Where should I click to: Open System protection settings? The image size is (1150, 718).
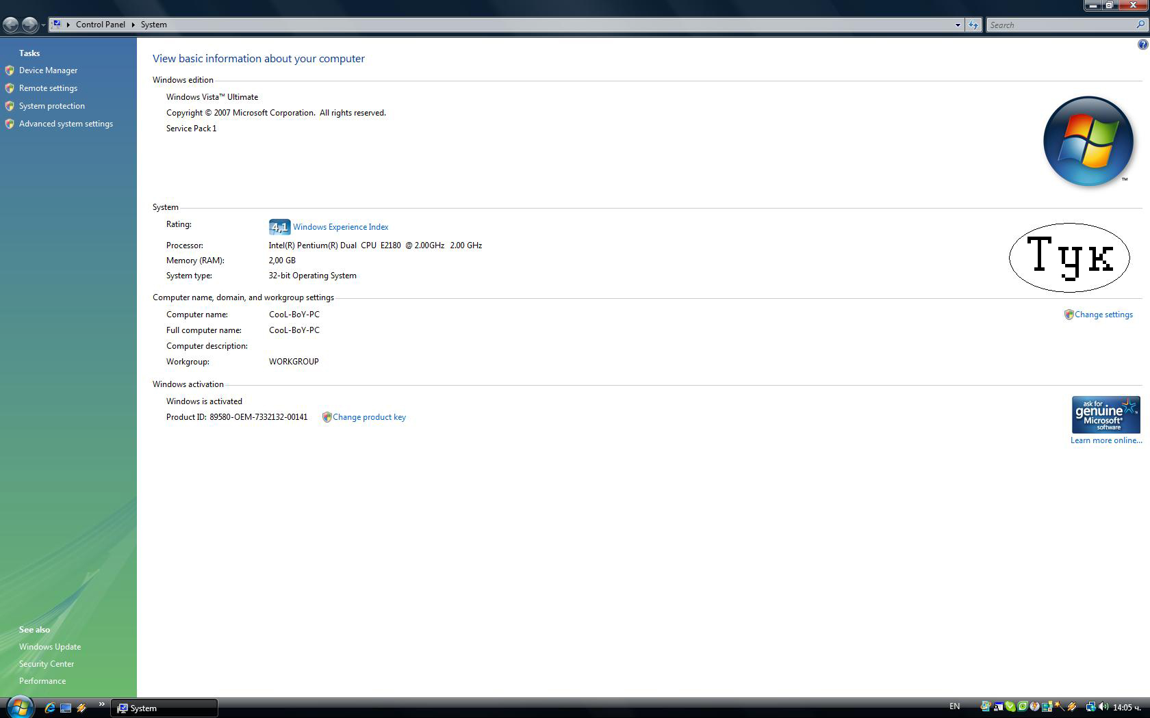(x=52, y=106)
